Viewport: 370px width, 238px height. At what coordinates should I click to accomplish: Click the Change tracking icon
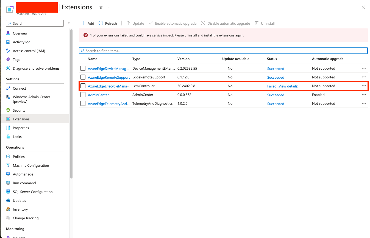(8, 218)
